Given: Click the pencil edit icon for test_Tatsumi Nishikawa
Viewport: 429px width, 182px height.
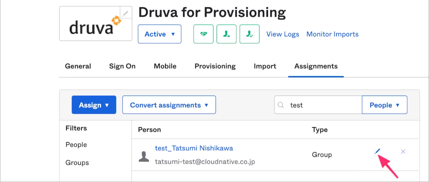Looking at the screenshot, I should pyautogui.click(x=377, y=152).
